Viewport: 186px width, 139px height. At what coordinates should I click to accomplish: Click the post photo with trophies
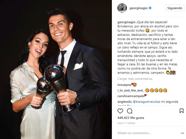coord(56,69)
